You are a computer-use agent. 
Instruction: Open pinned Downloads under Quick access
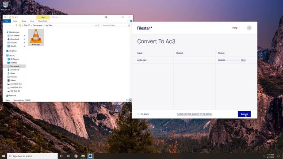(x=15, y=39)
